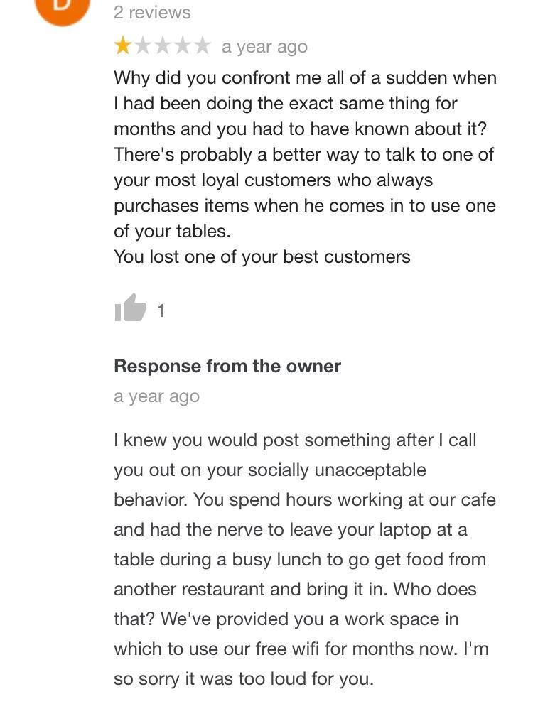Click You lost one of your best customers line
533x704 pixels.
(263, 256)
